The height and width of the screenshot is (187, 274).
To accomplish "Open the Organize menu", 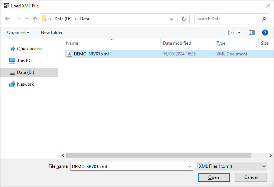I will pos(18,33).
